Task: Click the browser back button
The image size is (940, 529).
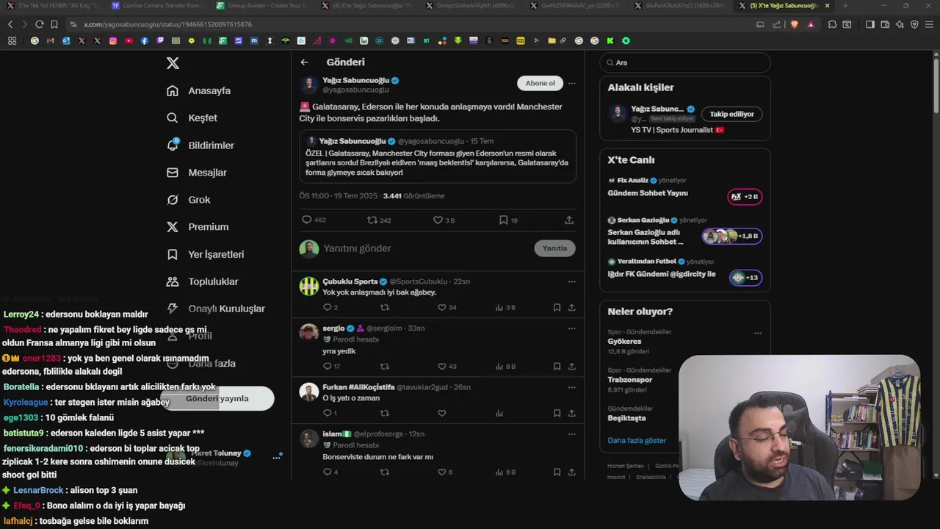Action: tap(10, 24)
